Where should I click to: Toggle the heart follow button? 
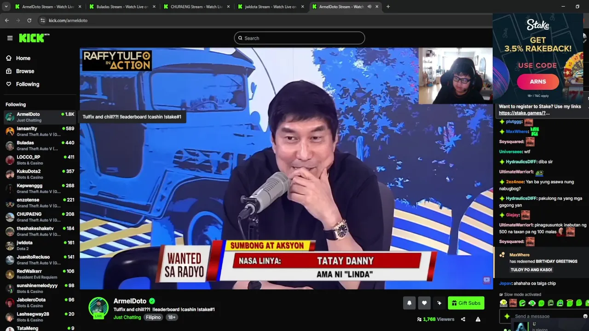(x=424, y=303)
